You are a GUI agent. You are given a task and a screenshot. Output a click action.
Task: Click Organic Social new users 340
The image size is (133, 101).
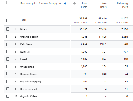[105, 74]
